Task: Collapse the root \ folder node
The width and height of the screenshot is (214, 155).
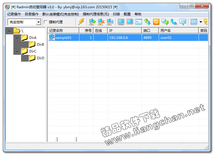Action: click(9, 31)
